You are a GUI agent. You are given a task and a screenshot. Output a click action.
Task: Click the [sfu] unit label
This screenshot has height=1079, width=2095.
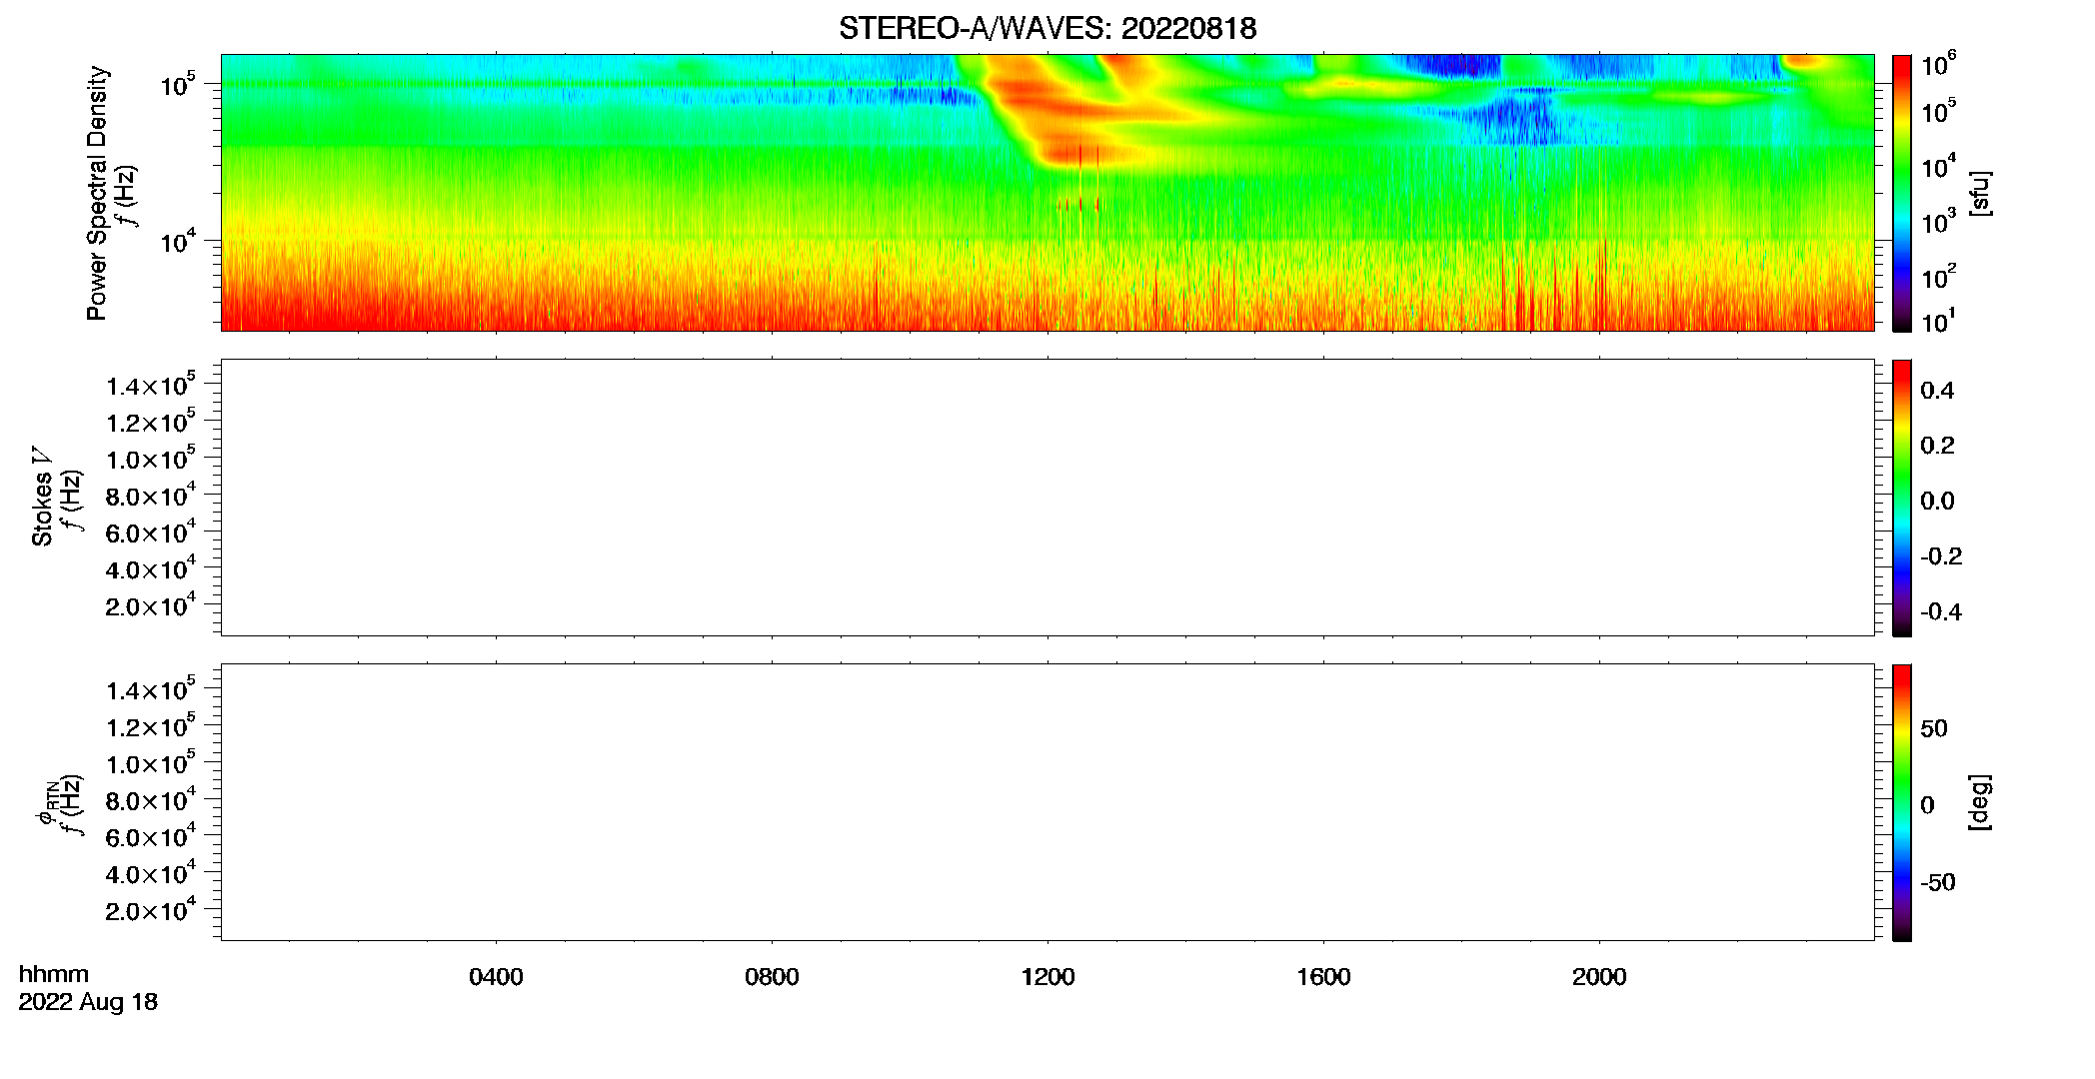coord(1980,193)
